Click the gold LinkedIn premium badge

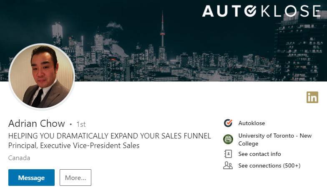click(x=312, y=97)
